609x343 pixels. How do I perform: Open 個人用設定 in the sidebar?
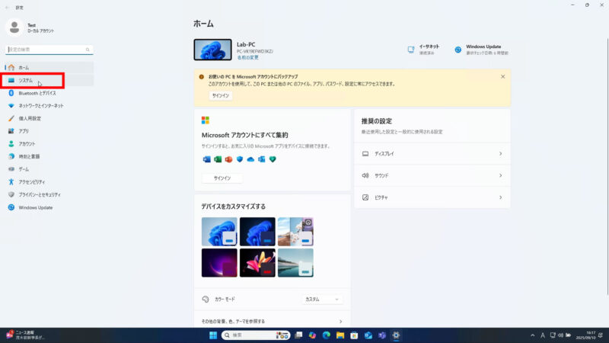30,119
